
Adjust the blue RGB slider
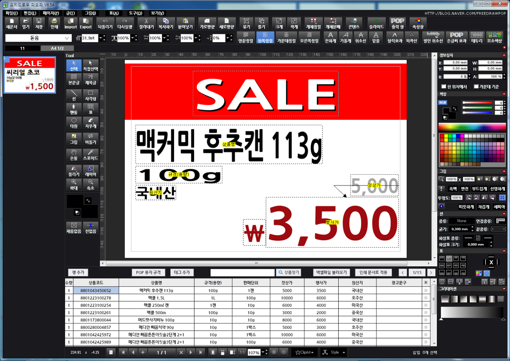tap(478, 113)
